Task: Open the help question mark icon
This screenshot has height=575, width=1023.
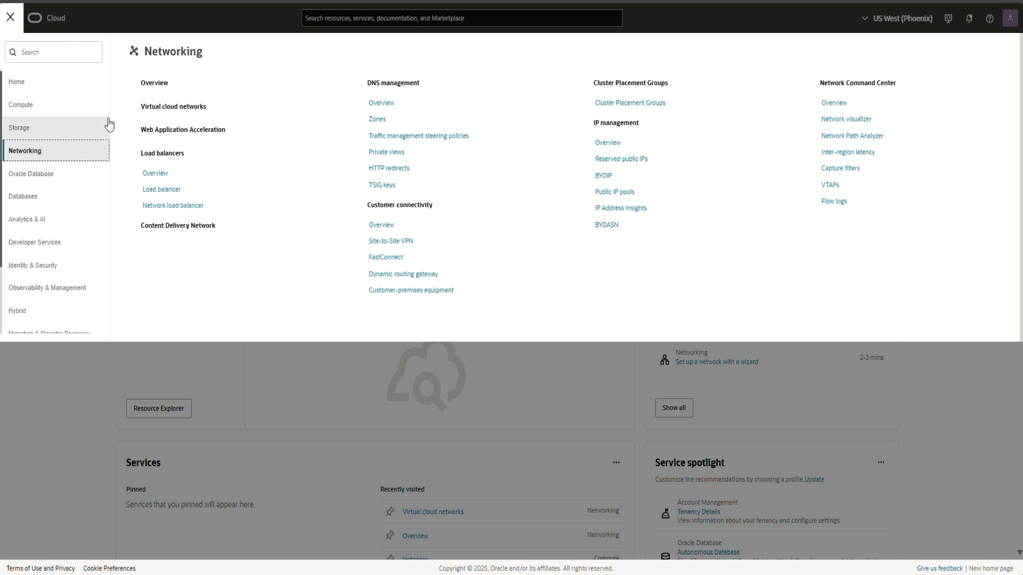Action: coord(989,19)
